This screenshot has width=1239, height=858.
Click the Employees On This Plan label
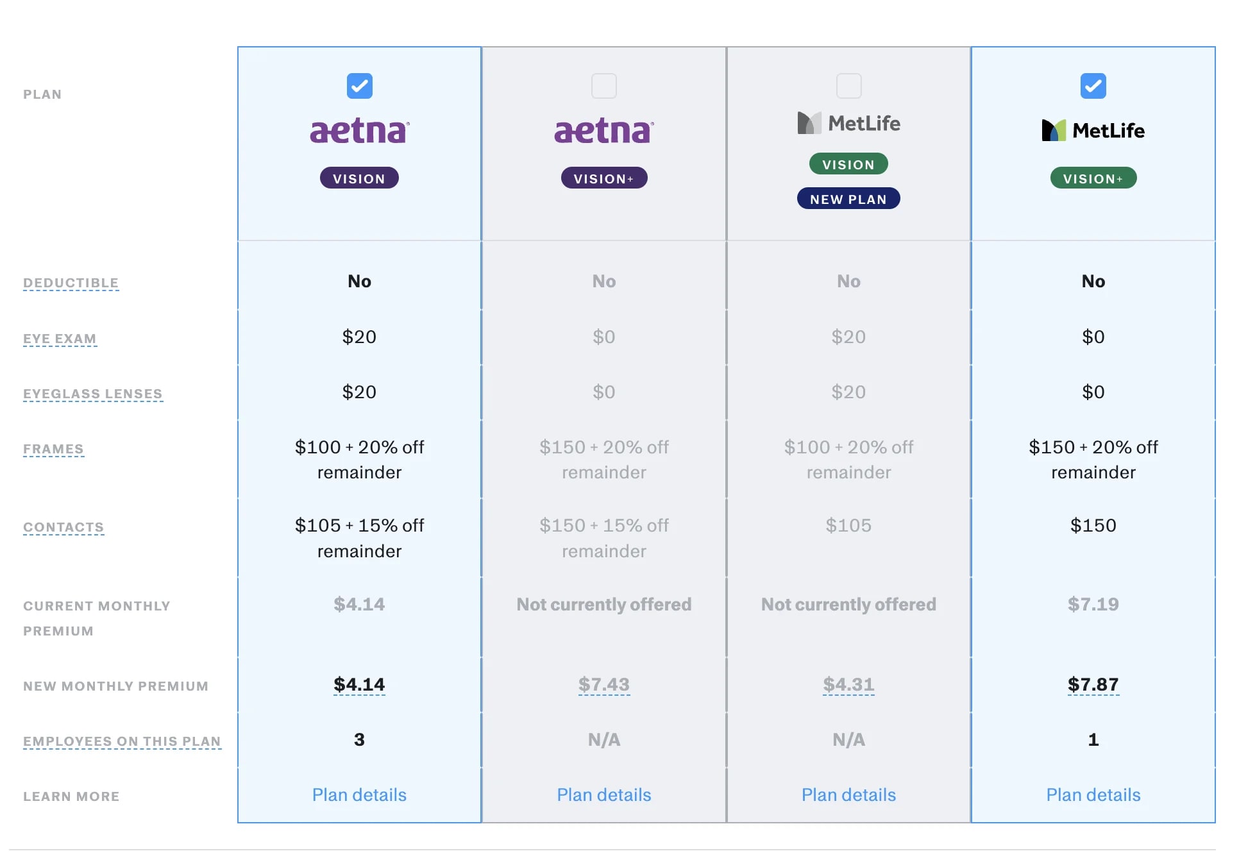click(x=122, y=741)
